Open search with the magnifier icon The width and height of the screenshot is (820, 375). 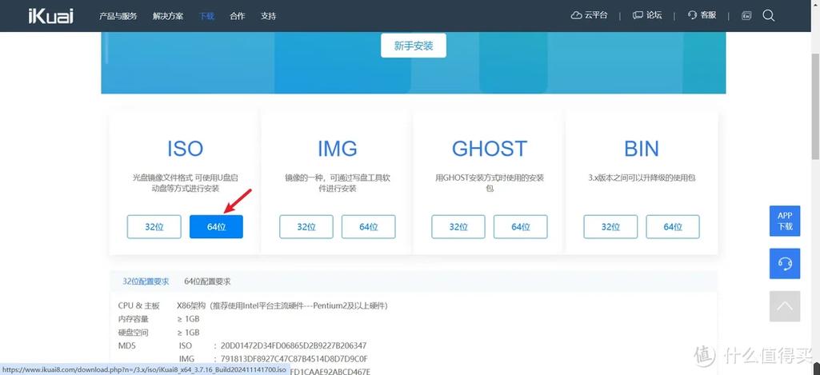click(769, 15)
